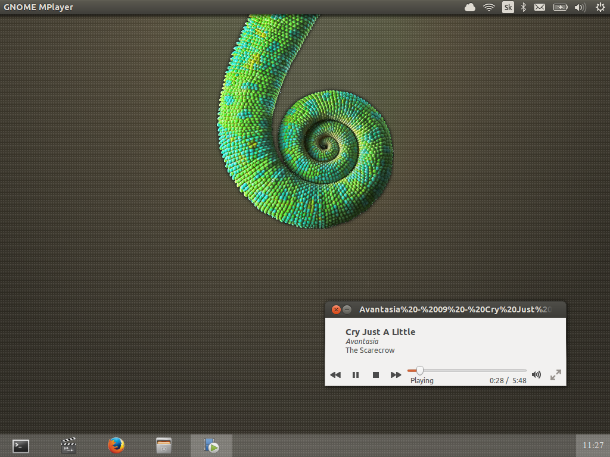Pause the currently playing song
The width and height of the screenshot is (610, 457).
coord(356,375)
